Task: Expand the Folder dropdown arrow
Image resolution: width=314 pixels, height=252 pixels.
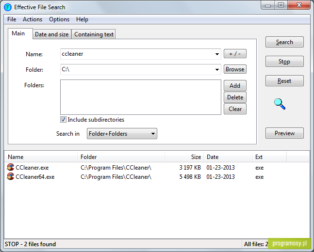Action: 217,70
